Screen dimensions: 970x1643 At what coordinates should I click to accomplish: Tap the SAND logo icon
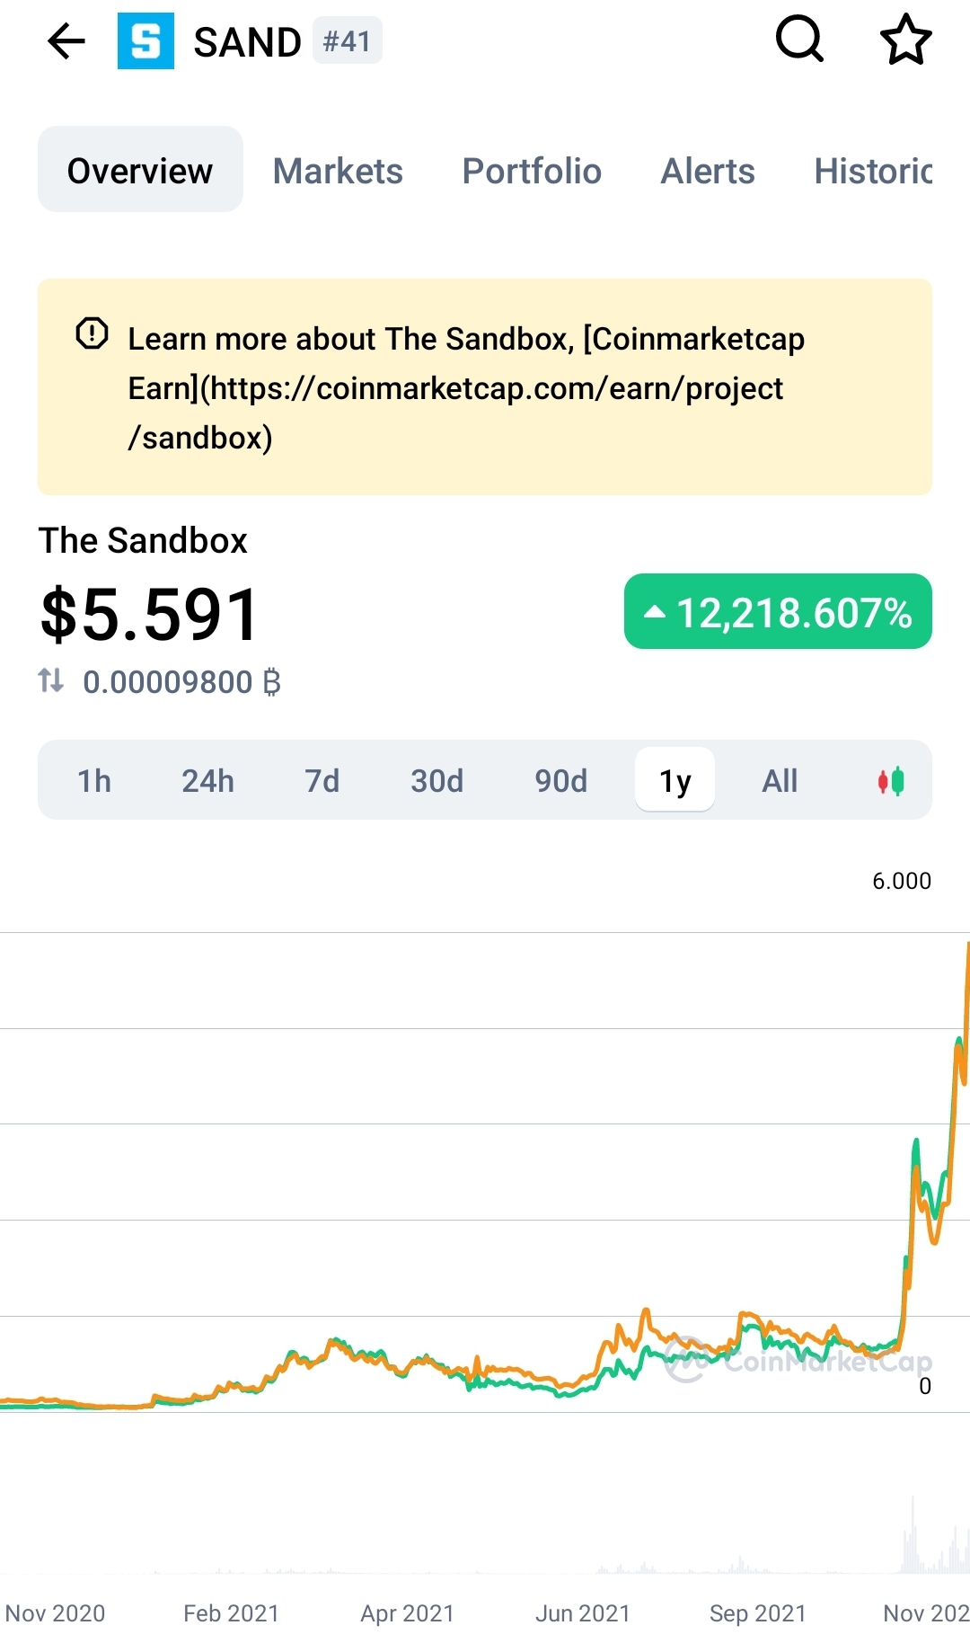(145, 41)
